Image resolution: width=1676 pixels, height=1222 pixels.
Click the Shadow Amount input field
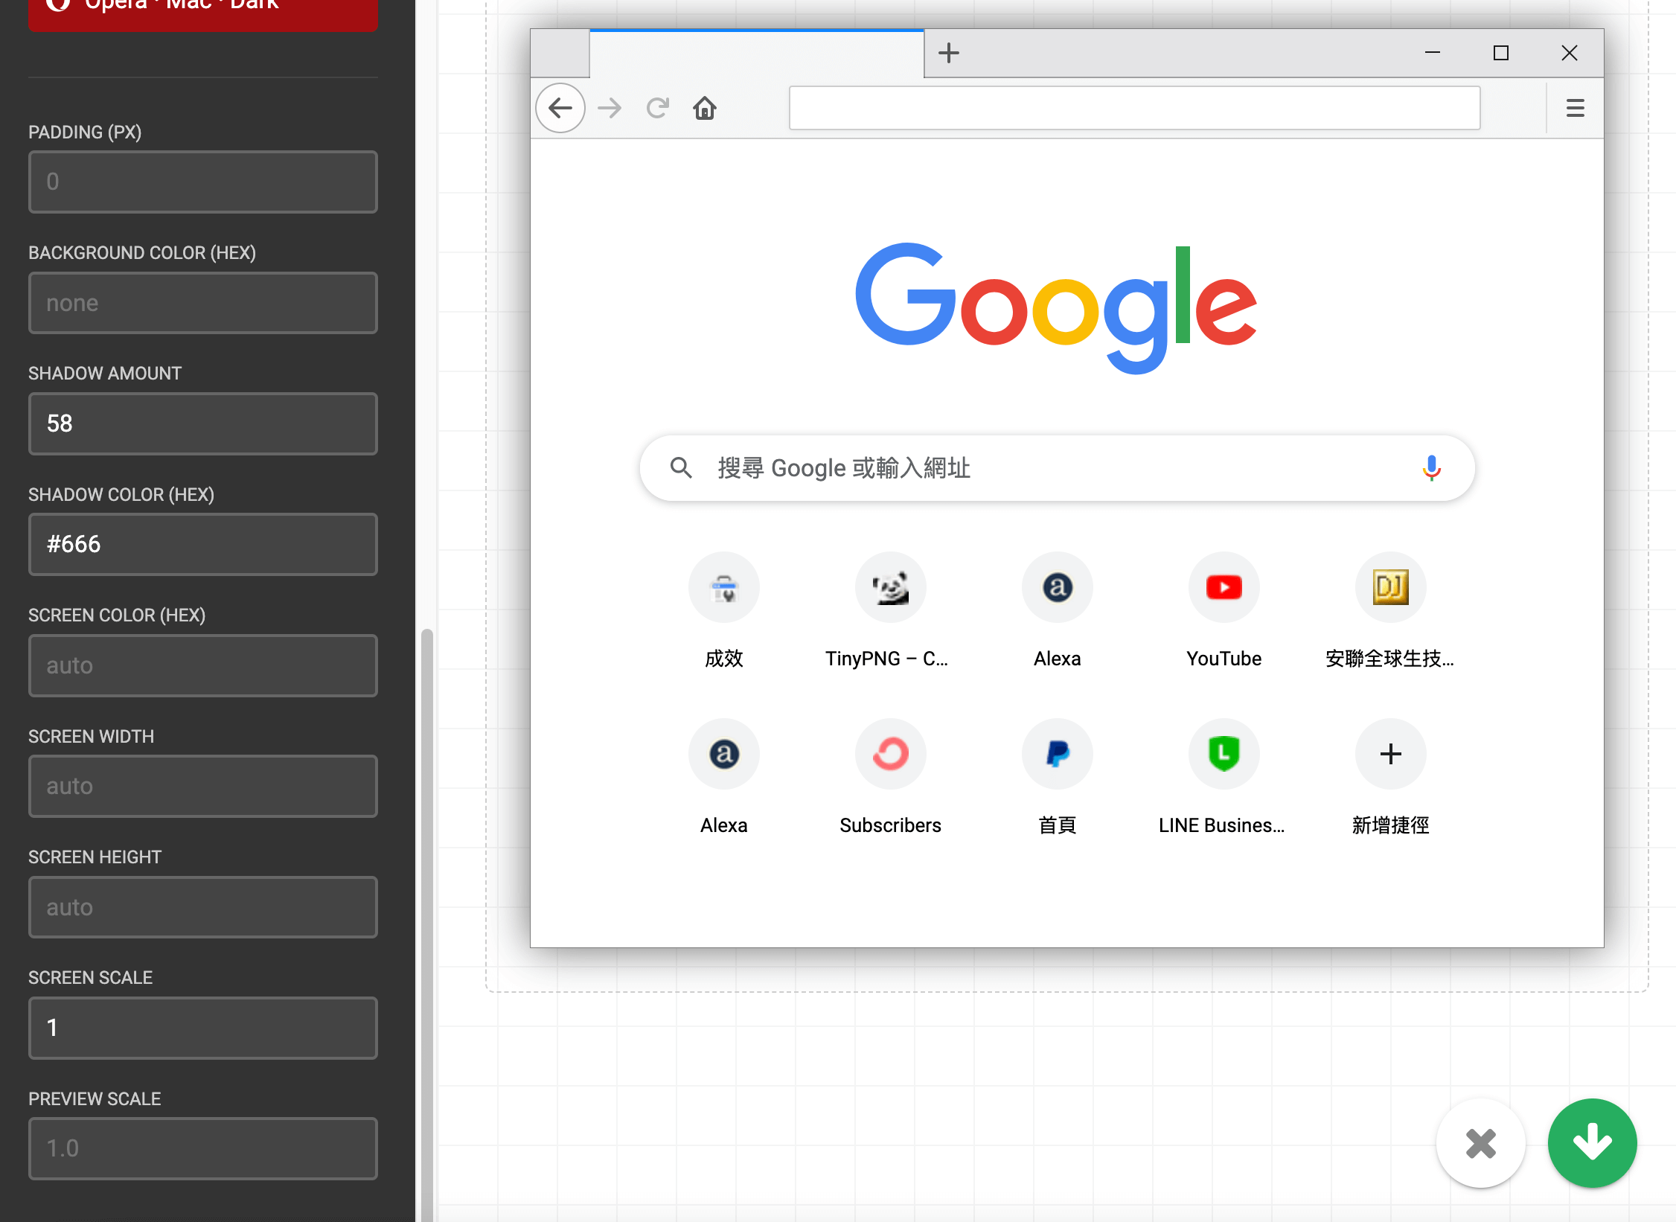click(202, 423)
